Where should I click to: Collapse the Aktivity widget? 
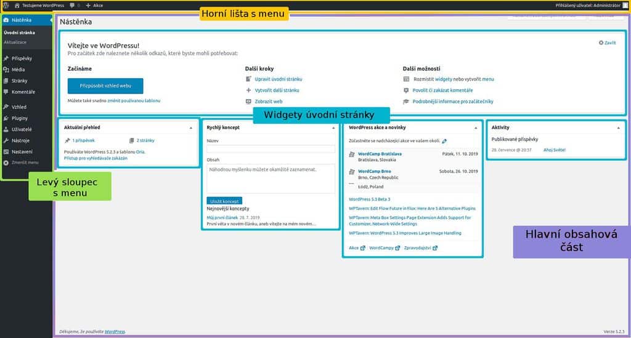[618, 128]
